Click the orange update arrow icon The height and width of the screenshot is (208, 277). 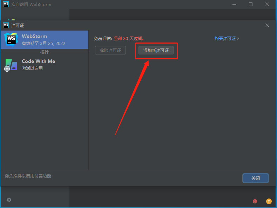point(269,201)
